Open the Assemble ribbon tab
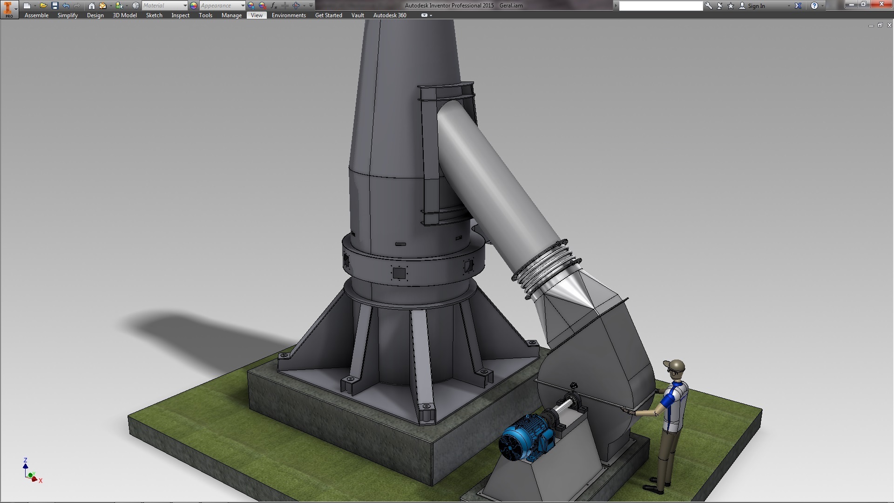 36,15
